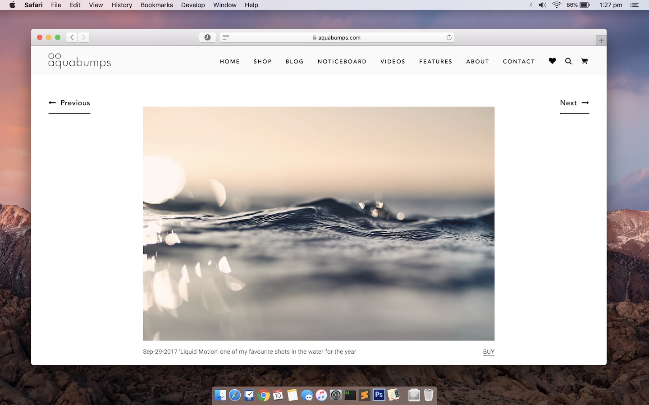Toggle sound via the menu bar speaker icon
Viewport: 649px width, 405px height.
coord(542,5)
